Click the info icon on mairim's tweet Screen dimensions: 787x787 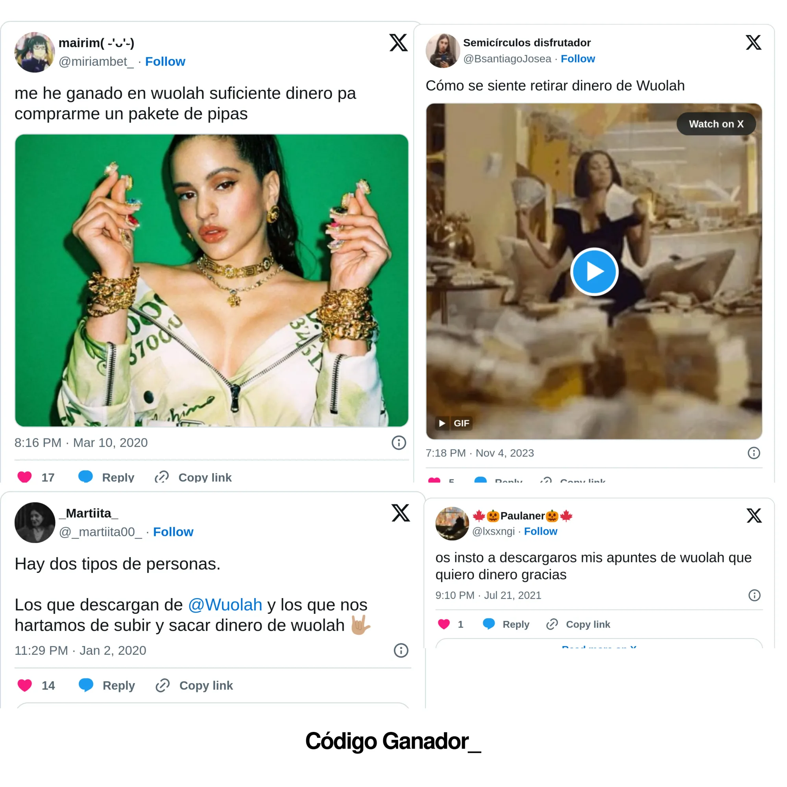click(x=398, y=443)
